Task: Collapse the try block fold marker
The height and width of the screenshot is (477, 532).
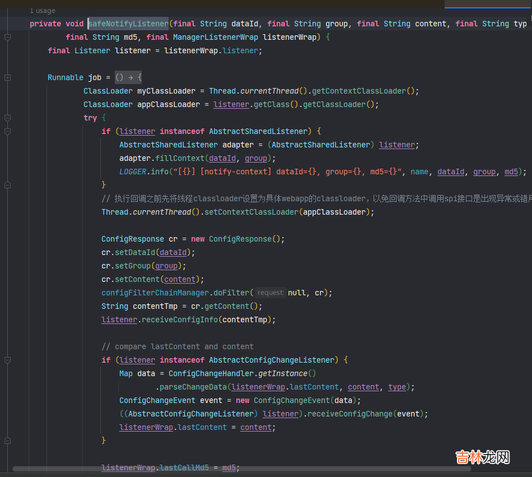Action: pyautogui.click(x=7, y=118)
